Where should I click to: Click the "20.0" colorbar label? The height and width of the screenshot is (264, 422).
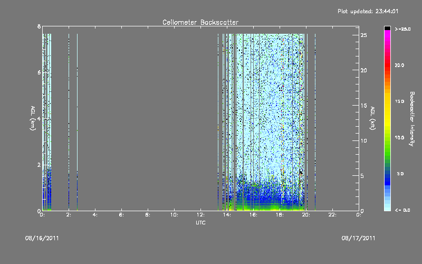(399, 65)
